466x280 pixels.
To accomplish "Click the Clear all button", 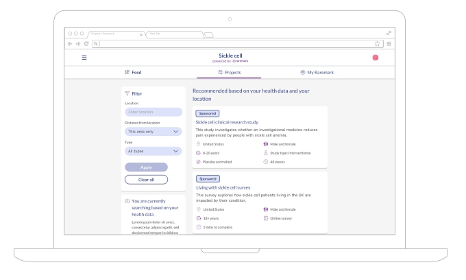I will point(146,180).
